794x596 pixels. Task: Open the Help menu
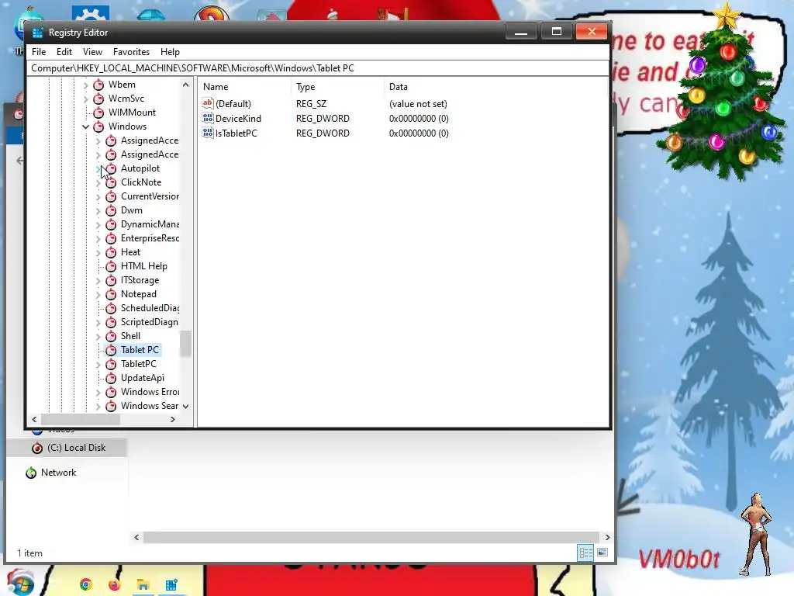[x=170, y=52]
